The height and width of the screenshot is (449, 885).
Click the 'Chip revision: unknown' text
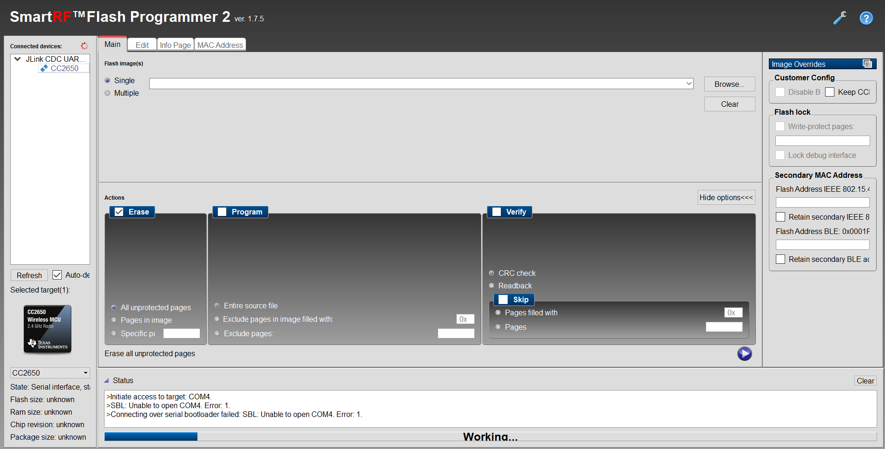47,424
